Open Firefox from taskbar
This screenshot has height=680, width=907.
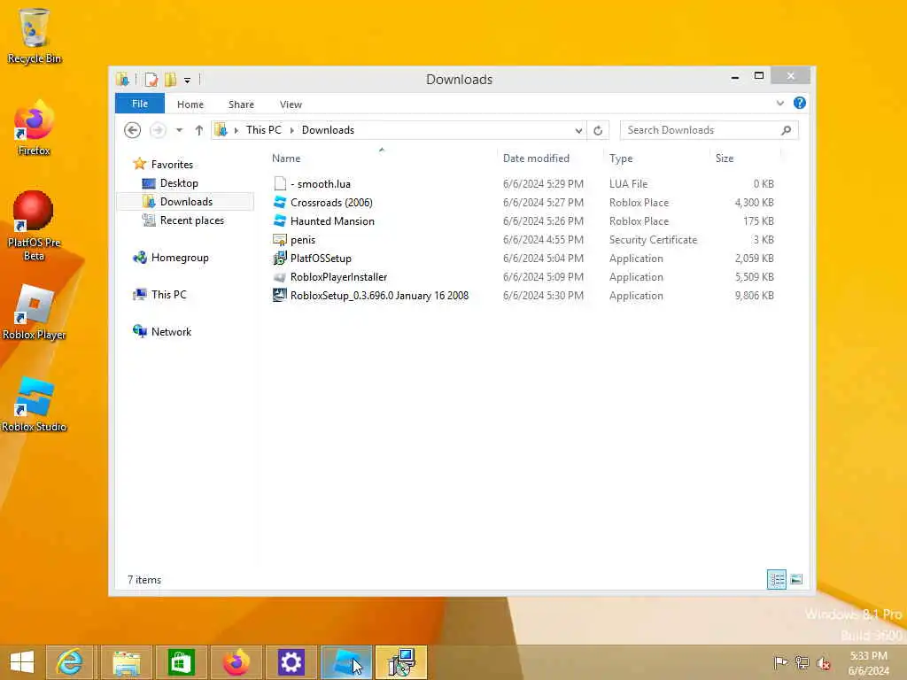(x=236, y=662)
